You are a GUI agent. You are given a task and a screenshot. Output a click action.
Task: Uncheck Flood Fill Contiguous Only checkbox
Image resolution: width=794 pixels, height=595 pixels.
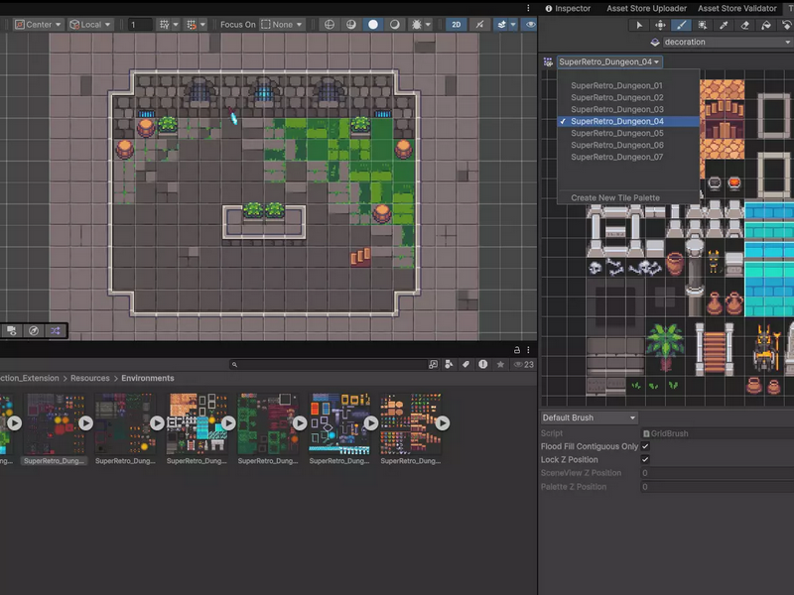(x=645, y=446)
